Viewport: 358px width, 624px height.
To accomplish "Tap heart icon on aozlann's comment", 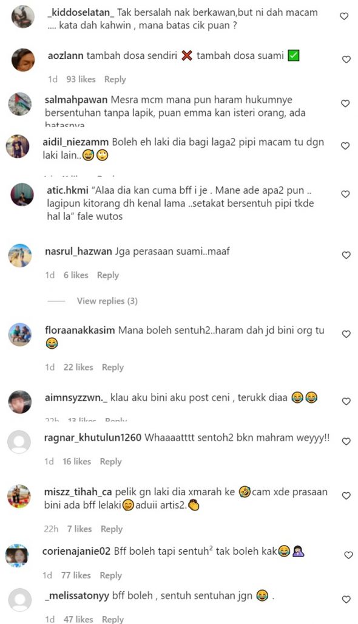I will click(346, 60).
